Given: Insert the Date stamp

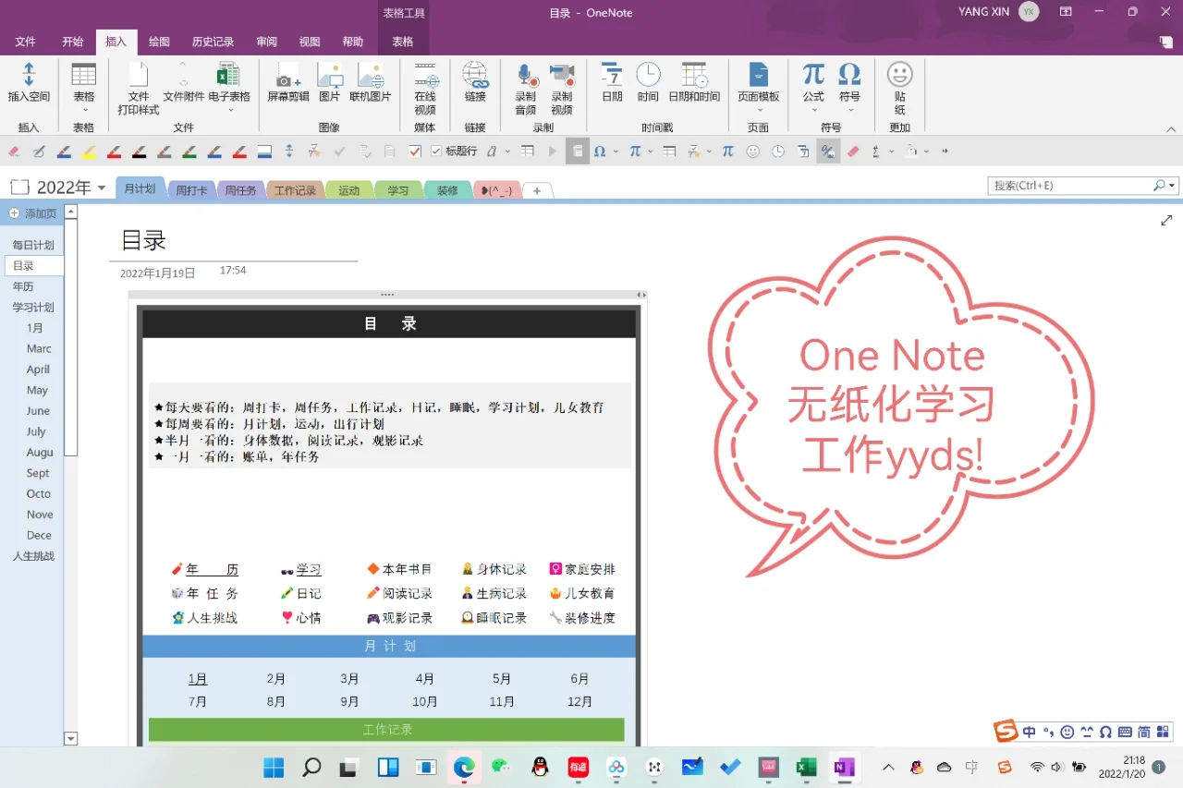Looking at the screenshot, I should [612, 83].
